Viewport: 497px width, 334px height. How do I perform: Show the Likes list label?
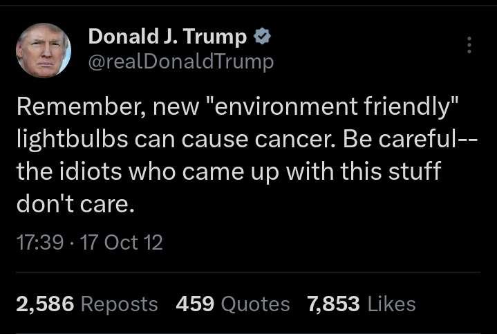pyautogui.click(x=391, y=304)
